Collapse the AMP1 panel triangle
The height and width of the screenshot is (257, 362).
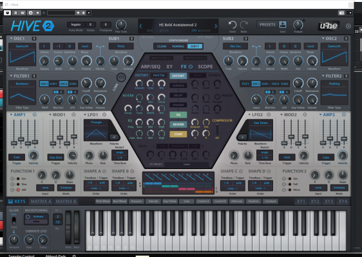tap(11, 114)
